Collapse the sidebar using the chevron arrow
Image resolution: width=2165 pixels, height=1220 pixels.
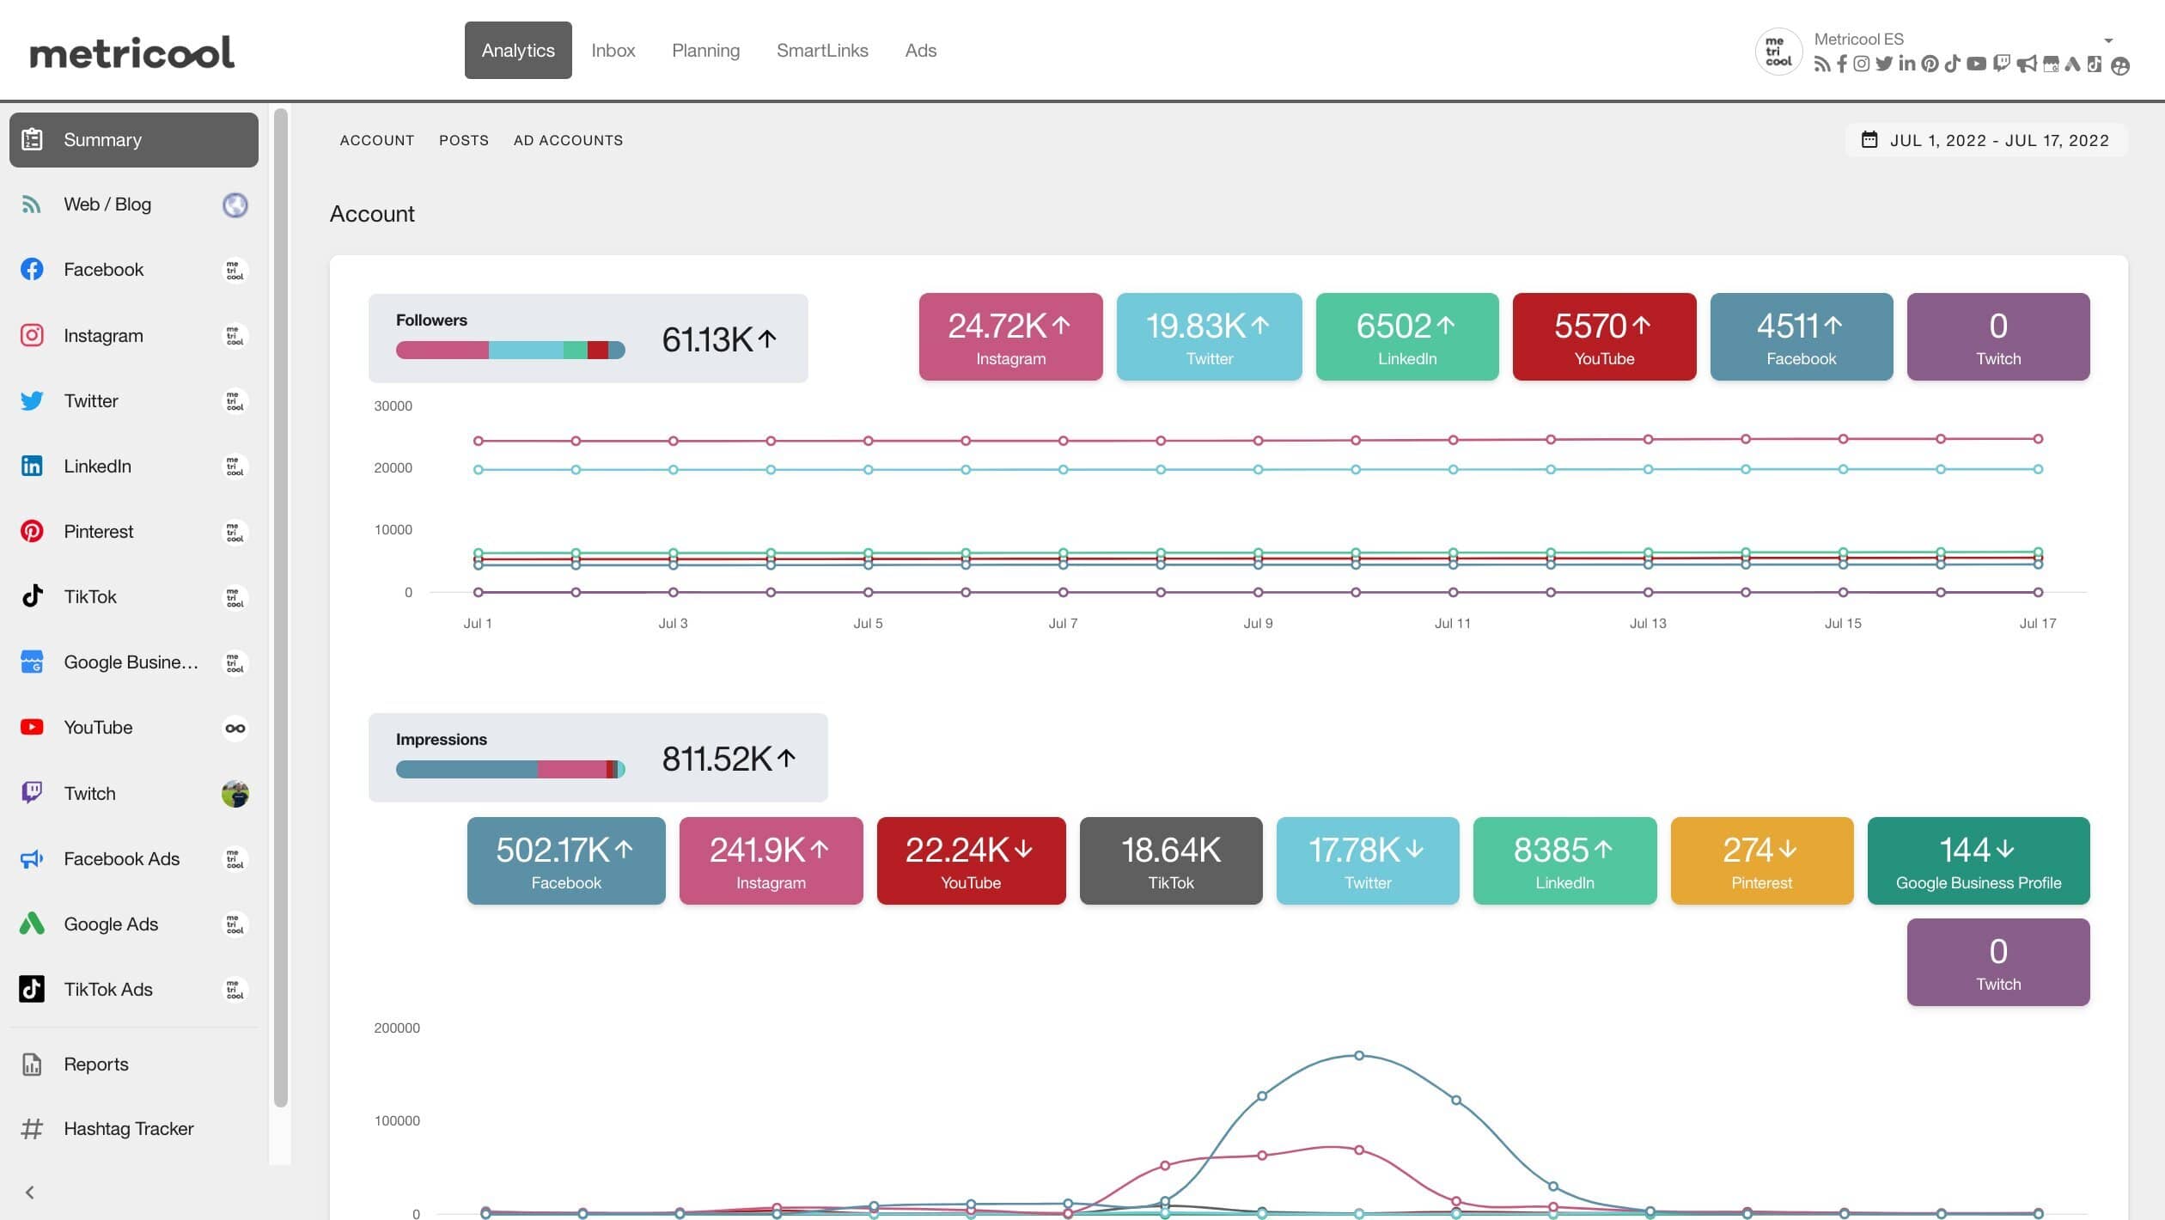30,1193
